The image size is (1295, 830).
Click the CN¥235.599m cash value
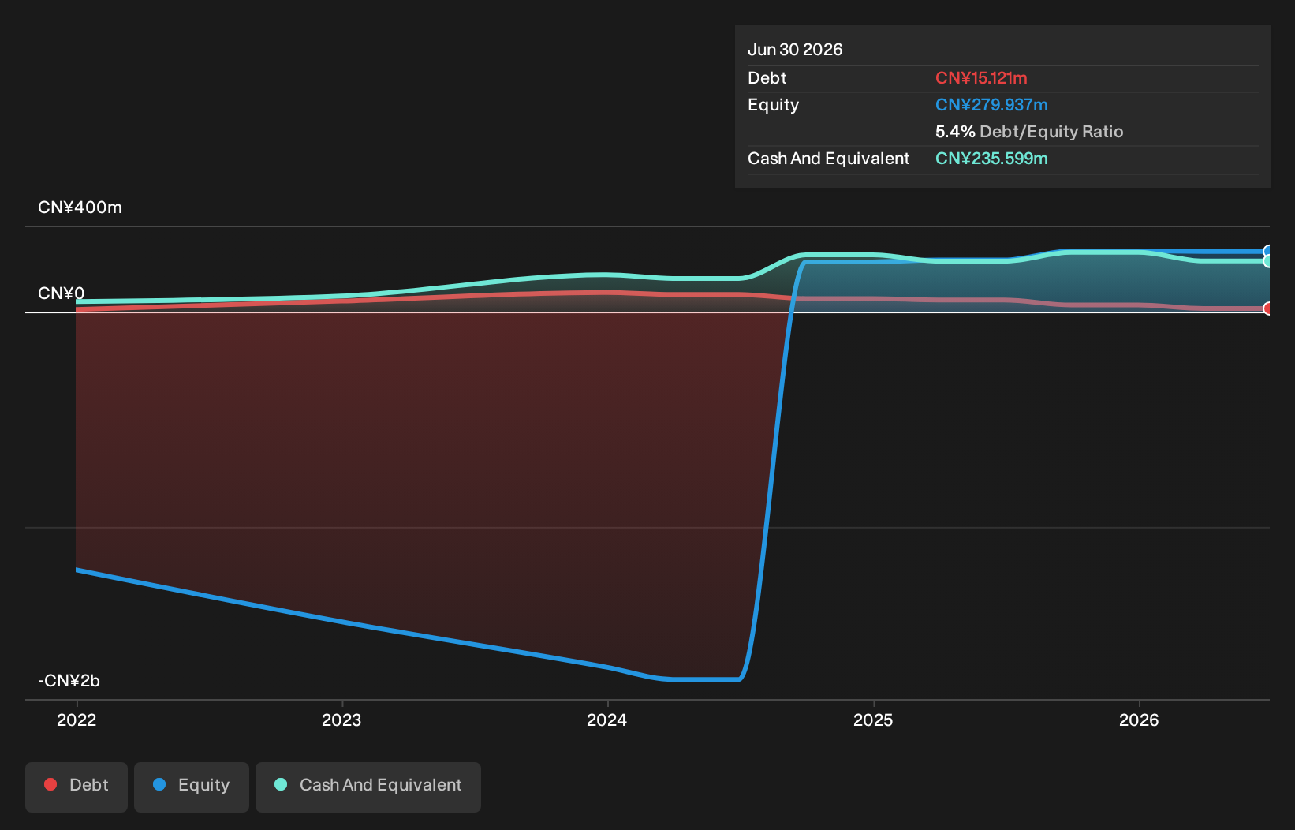[991, 159]
